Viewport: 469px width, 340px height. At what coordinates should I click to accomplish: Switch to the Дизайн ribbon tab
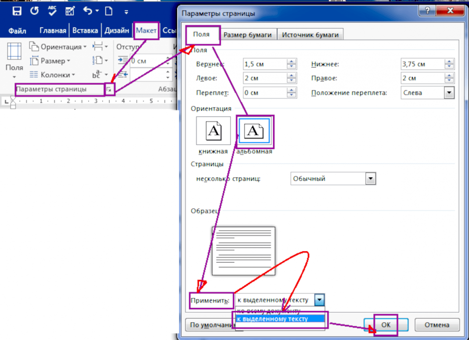click(117, 30)
